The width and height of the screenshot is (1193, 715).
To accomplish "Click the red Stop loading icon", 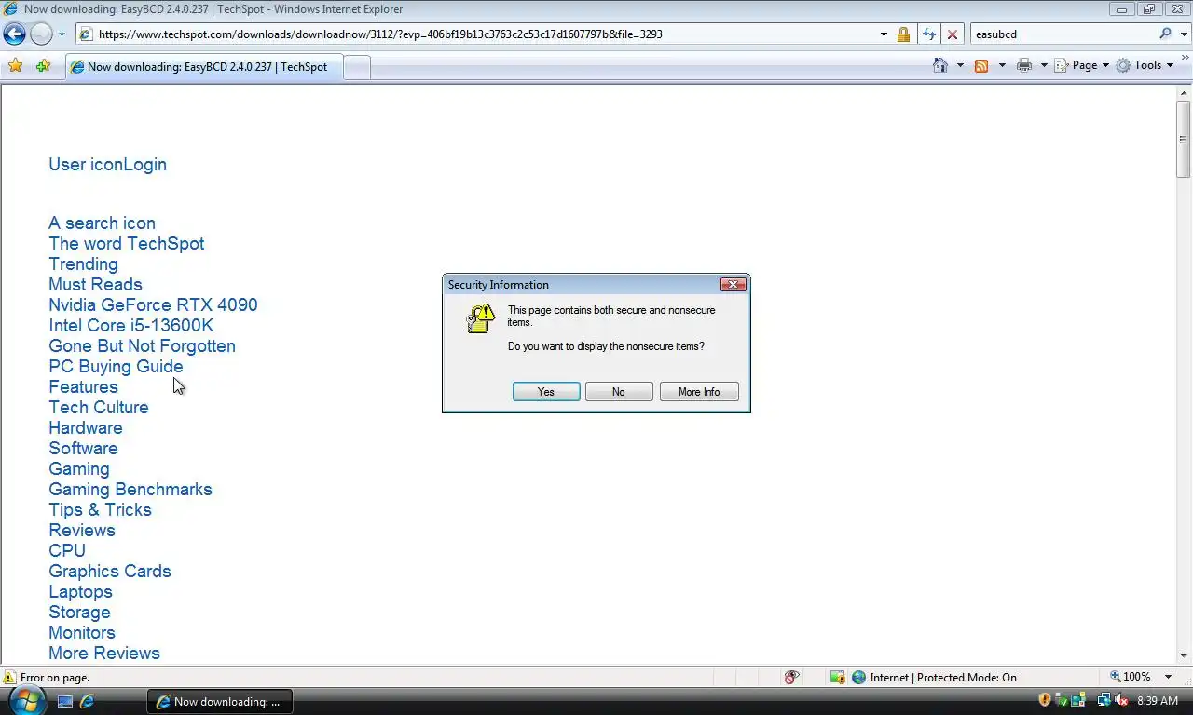I will [x=952, y=34].
